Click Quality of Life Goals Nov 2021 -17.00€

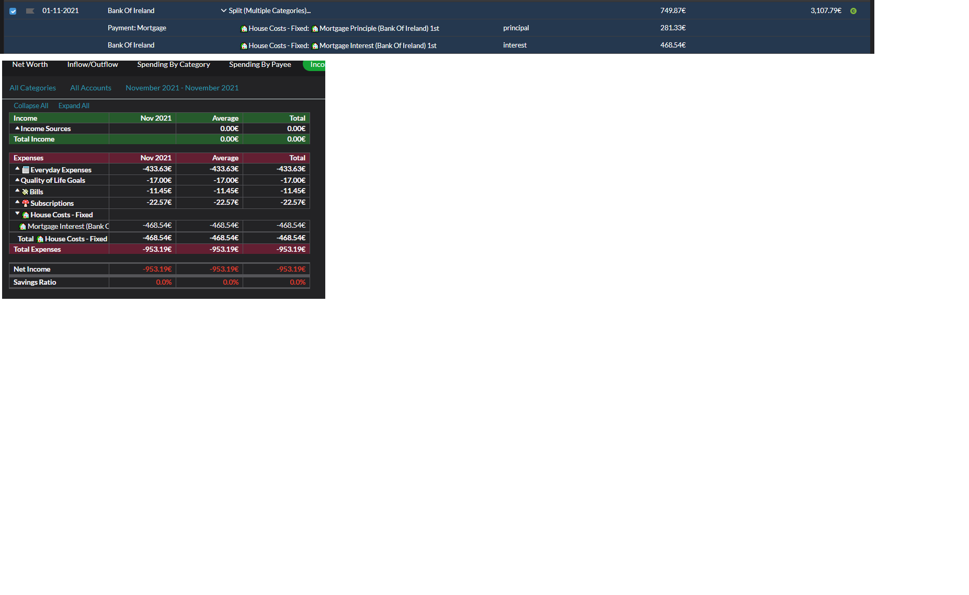tap(159, 180)
